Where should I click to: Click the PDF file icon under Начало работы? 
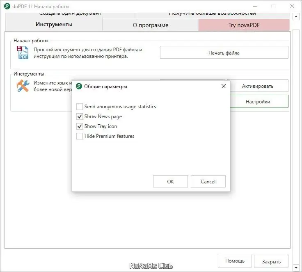[23, 53]
